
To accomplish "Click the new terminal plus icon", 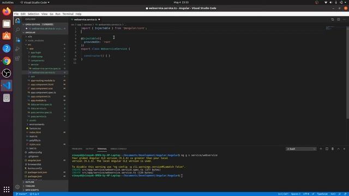I will (321, 149).
